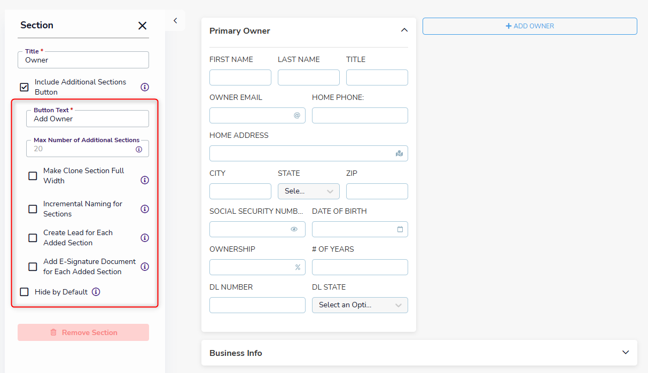Open info icon next to Hide by Default
The width and height of the screenshot is (648, 373).
tap(96, 292)
